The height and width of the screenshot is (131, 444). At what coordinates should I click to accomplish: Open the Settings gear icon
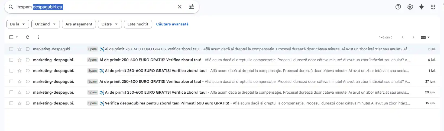click(410, 7)
